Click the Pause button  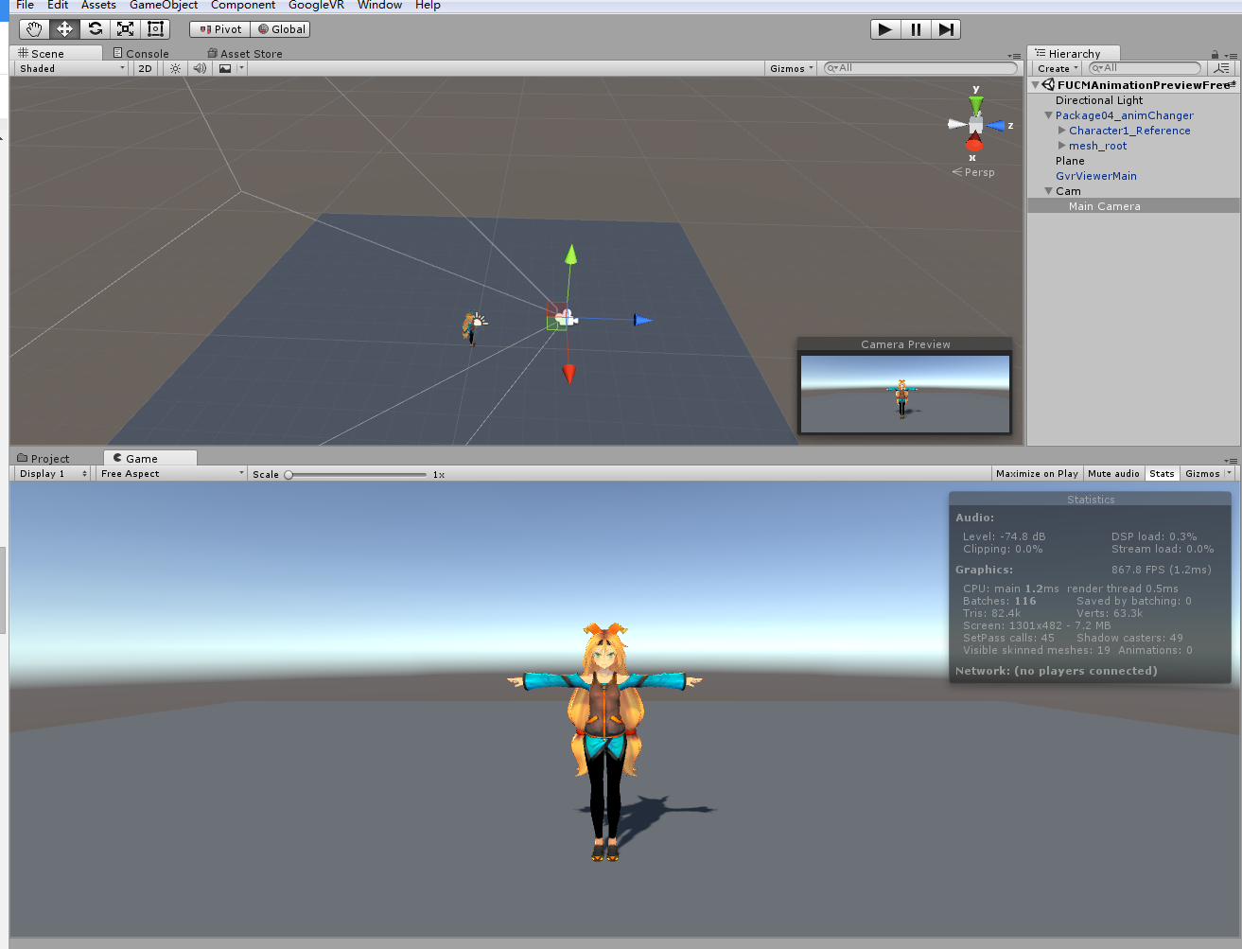(x=916, y=29)
